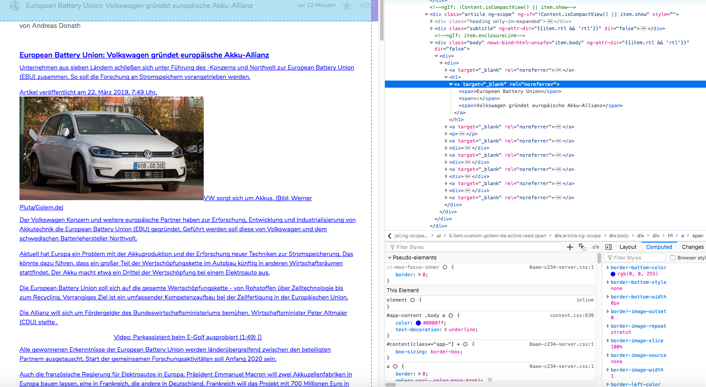Focus the Filter Styles field in Rules
The image size is (706, 387).
point(474,247)
